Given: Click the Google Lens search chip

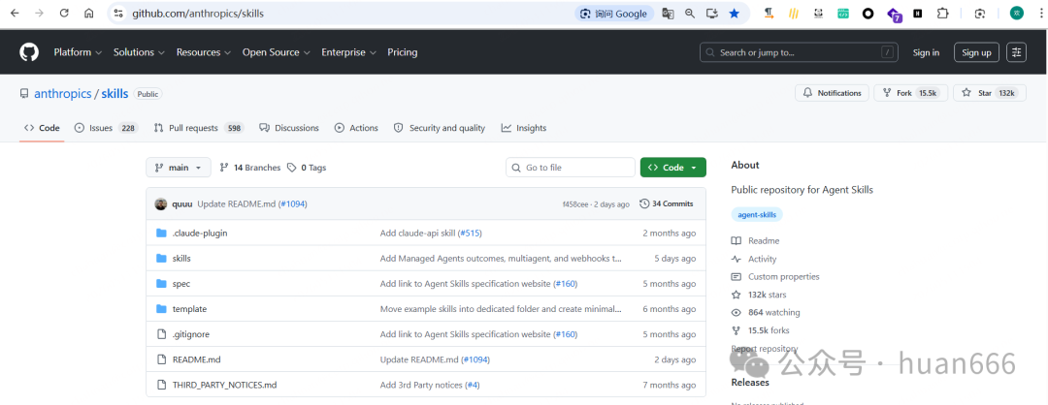Looking at the screenshot, I should [x=614, y=14].
